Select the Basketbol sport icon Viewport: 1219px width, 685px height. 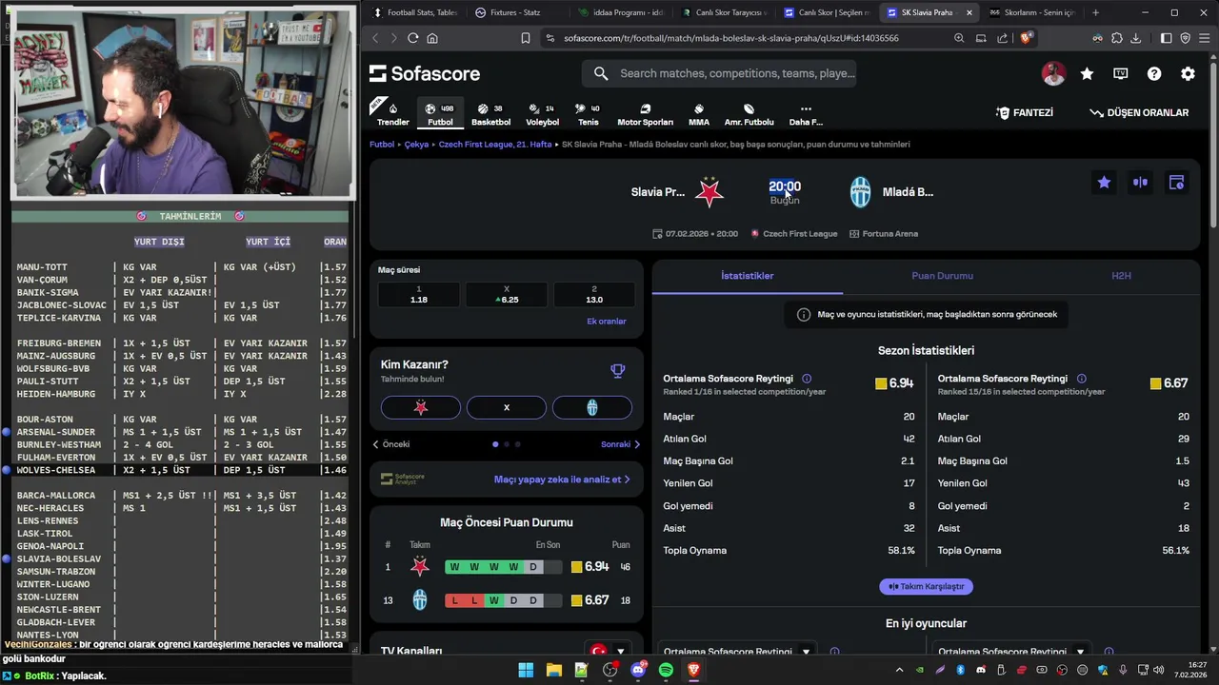[x=490, y=113]
